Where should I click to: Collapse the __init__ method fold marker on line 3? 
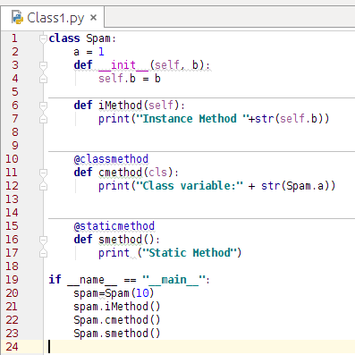(x=43, y=65)
